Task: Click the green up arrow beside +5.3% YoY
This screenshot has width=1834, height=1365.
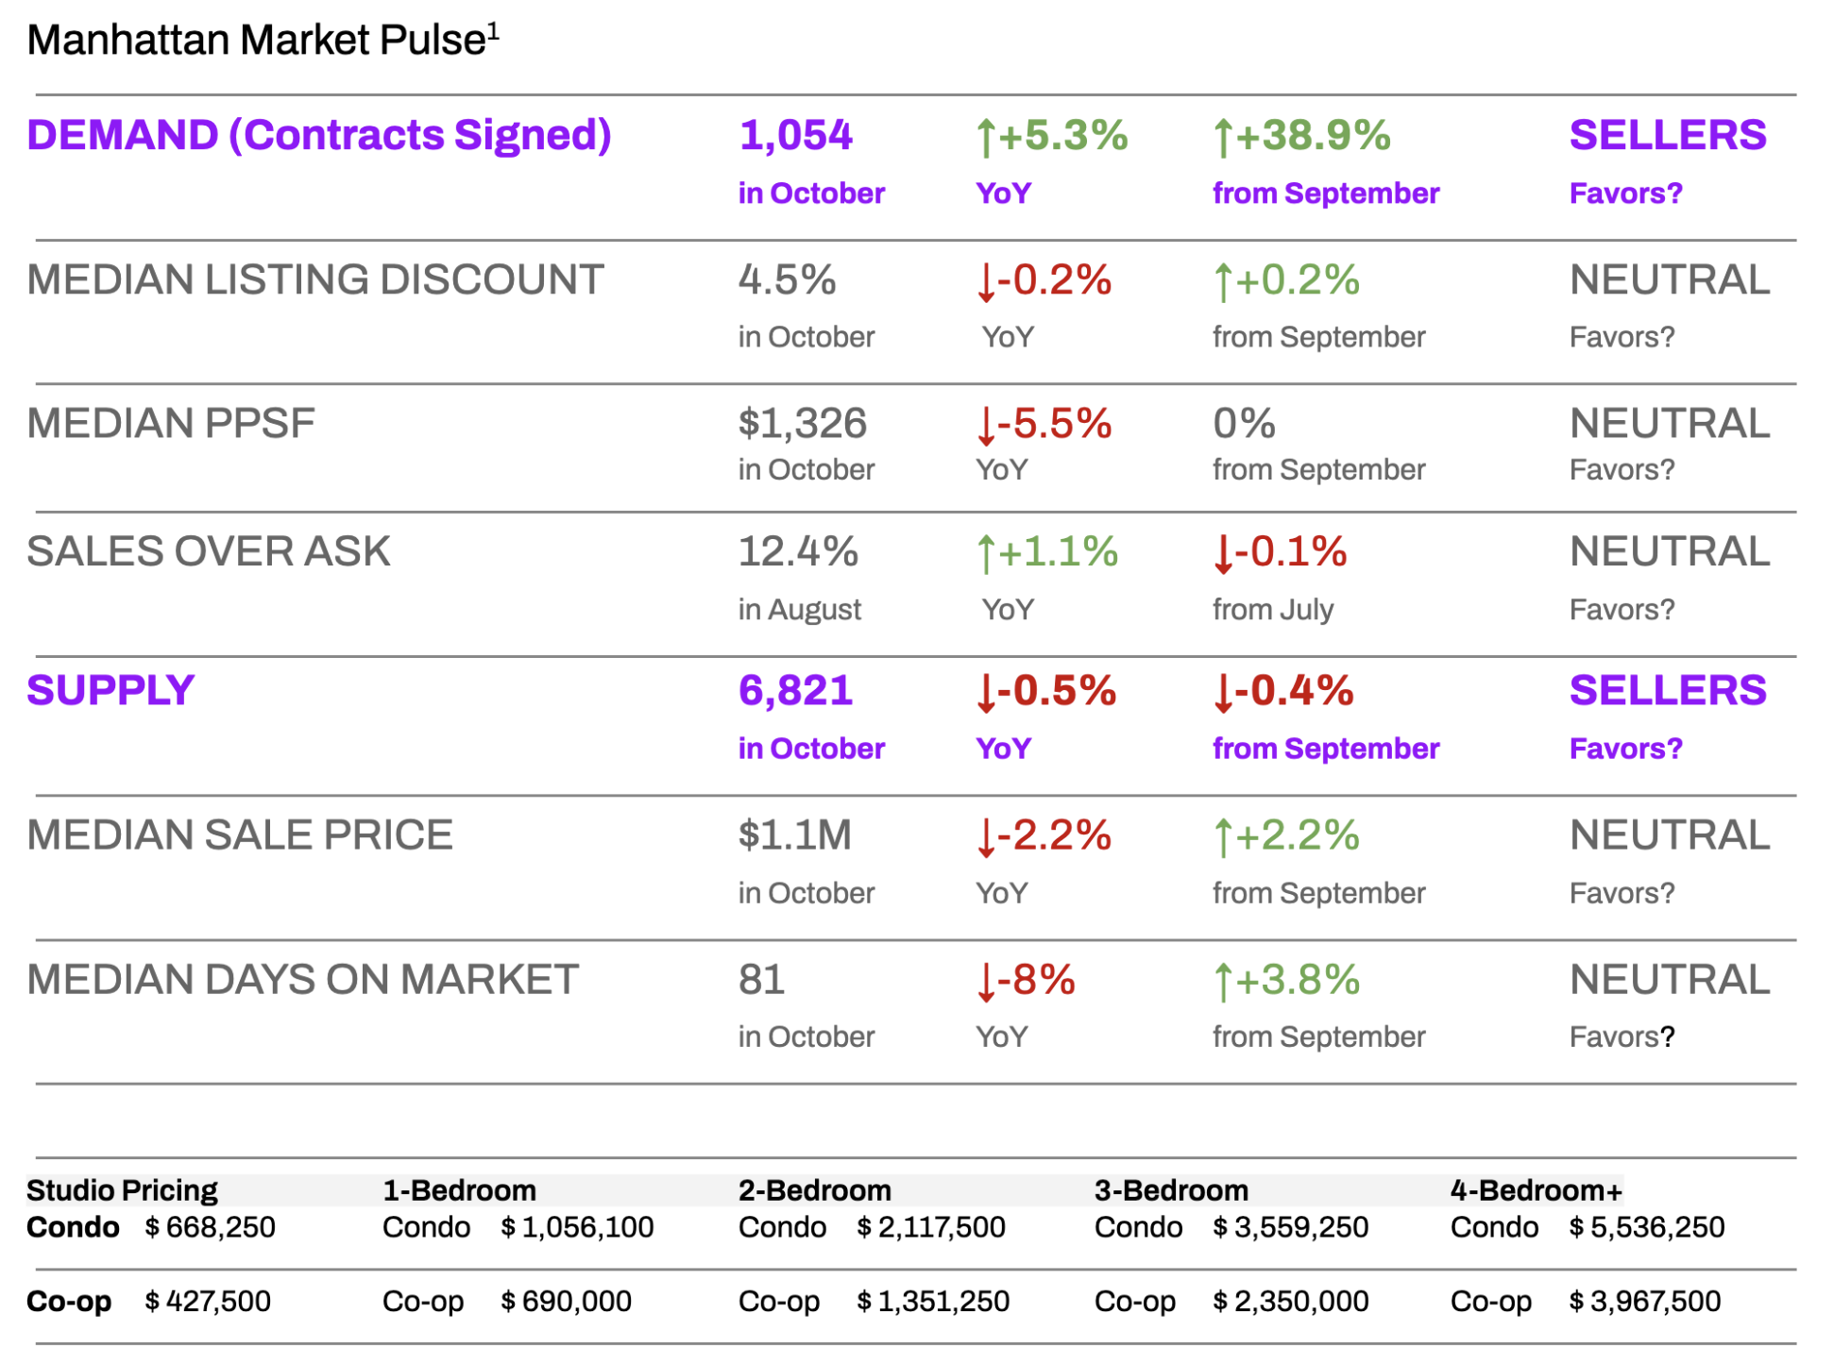Action: (x=985, y=138)
